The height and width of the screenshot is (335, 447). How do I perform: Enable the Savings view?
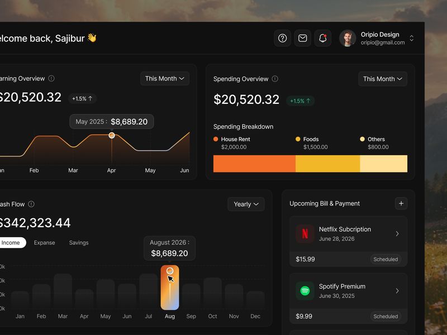click(x=79, y=242)
